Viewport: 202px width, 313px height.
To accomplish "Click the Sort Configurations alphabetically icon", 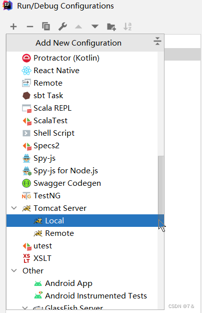I will coord(127,27).
